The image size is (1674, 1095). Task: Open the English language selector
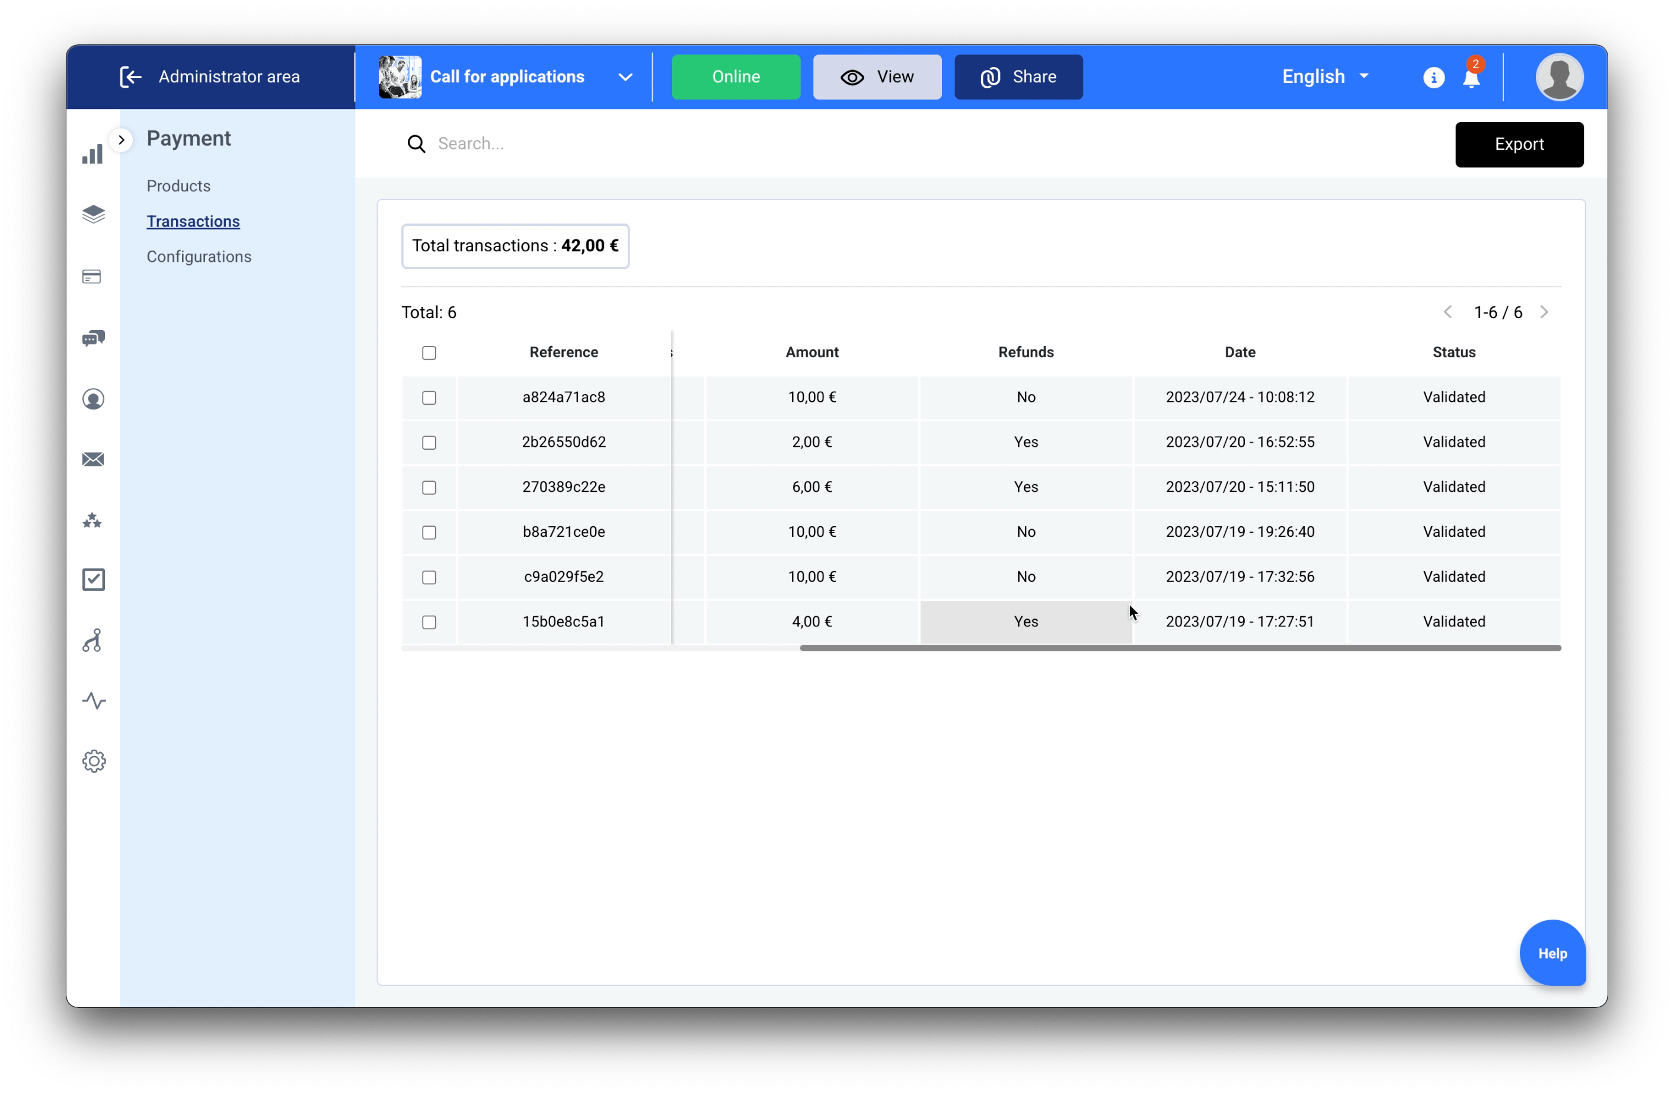coord(1325,76)
